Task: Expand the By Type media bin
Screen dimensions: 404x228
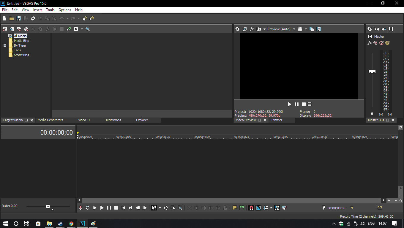Action: [5, 45]
